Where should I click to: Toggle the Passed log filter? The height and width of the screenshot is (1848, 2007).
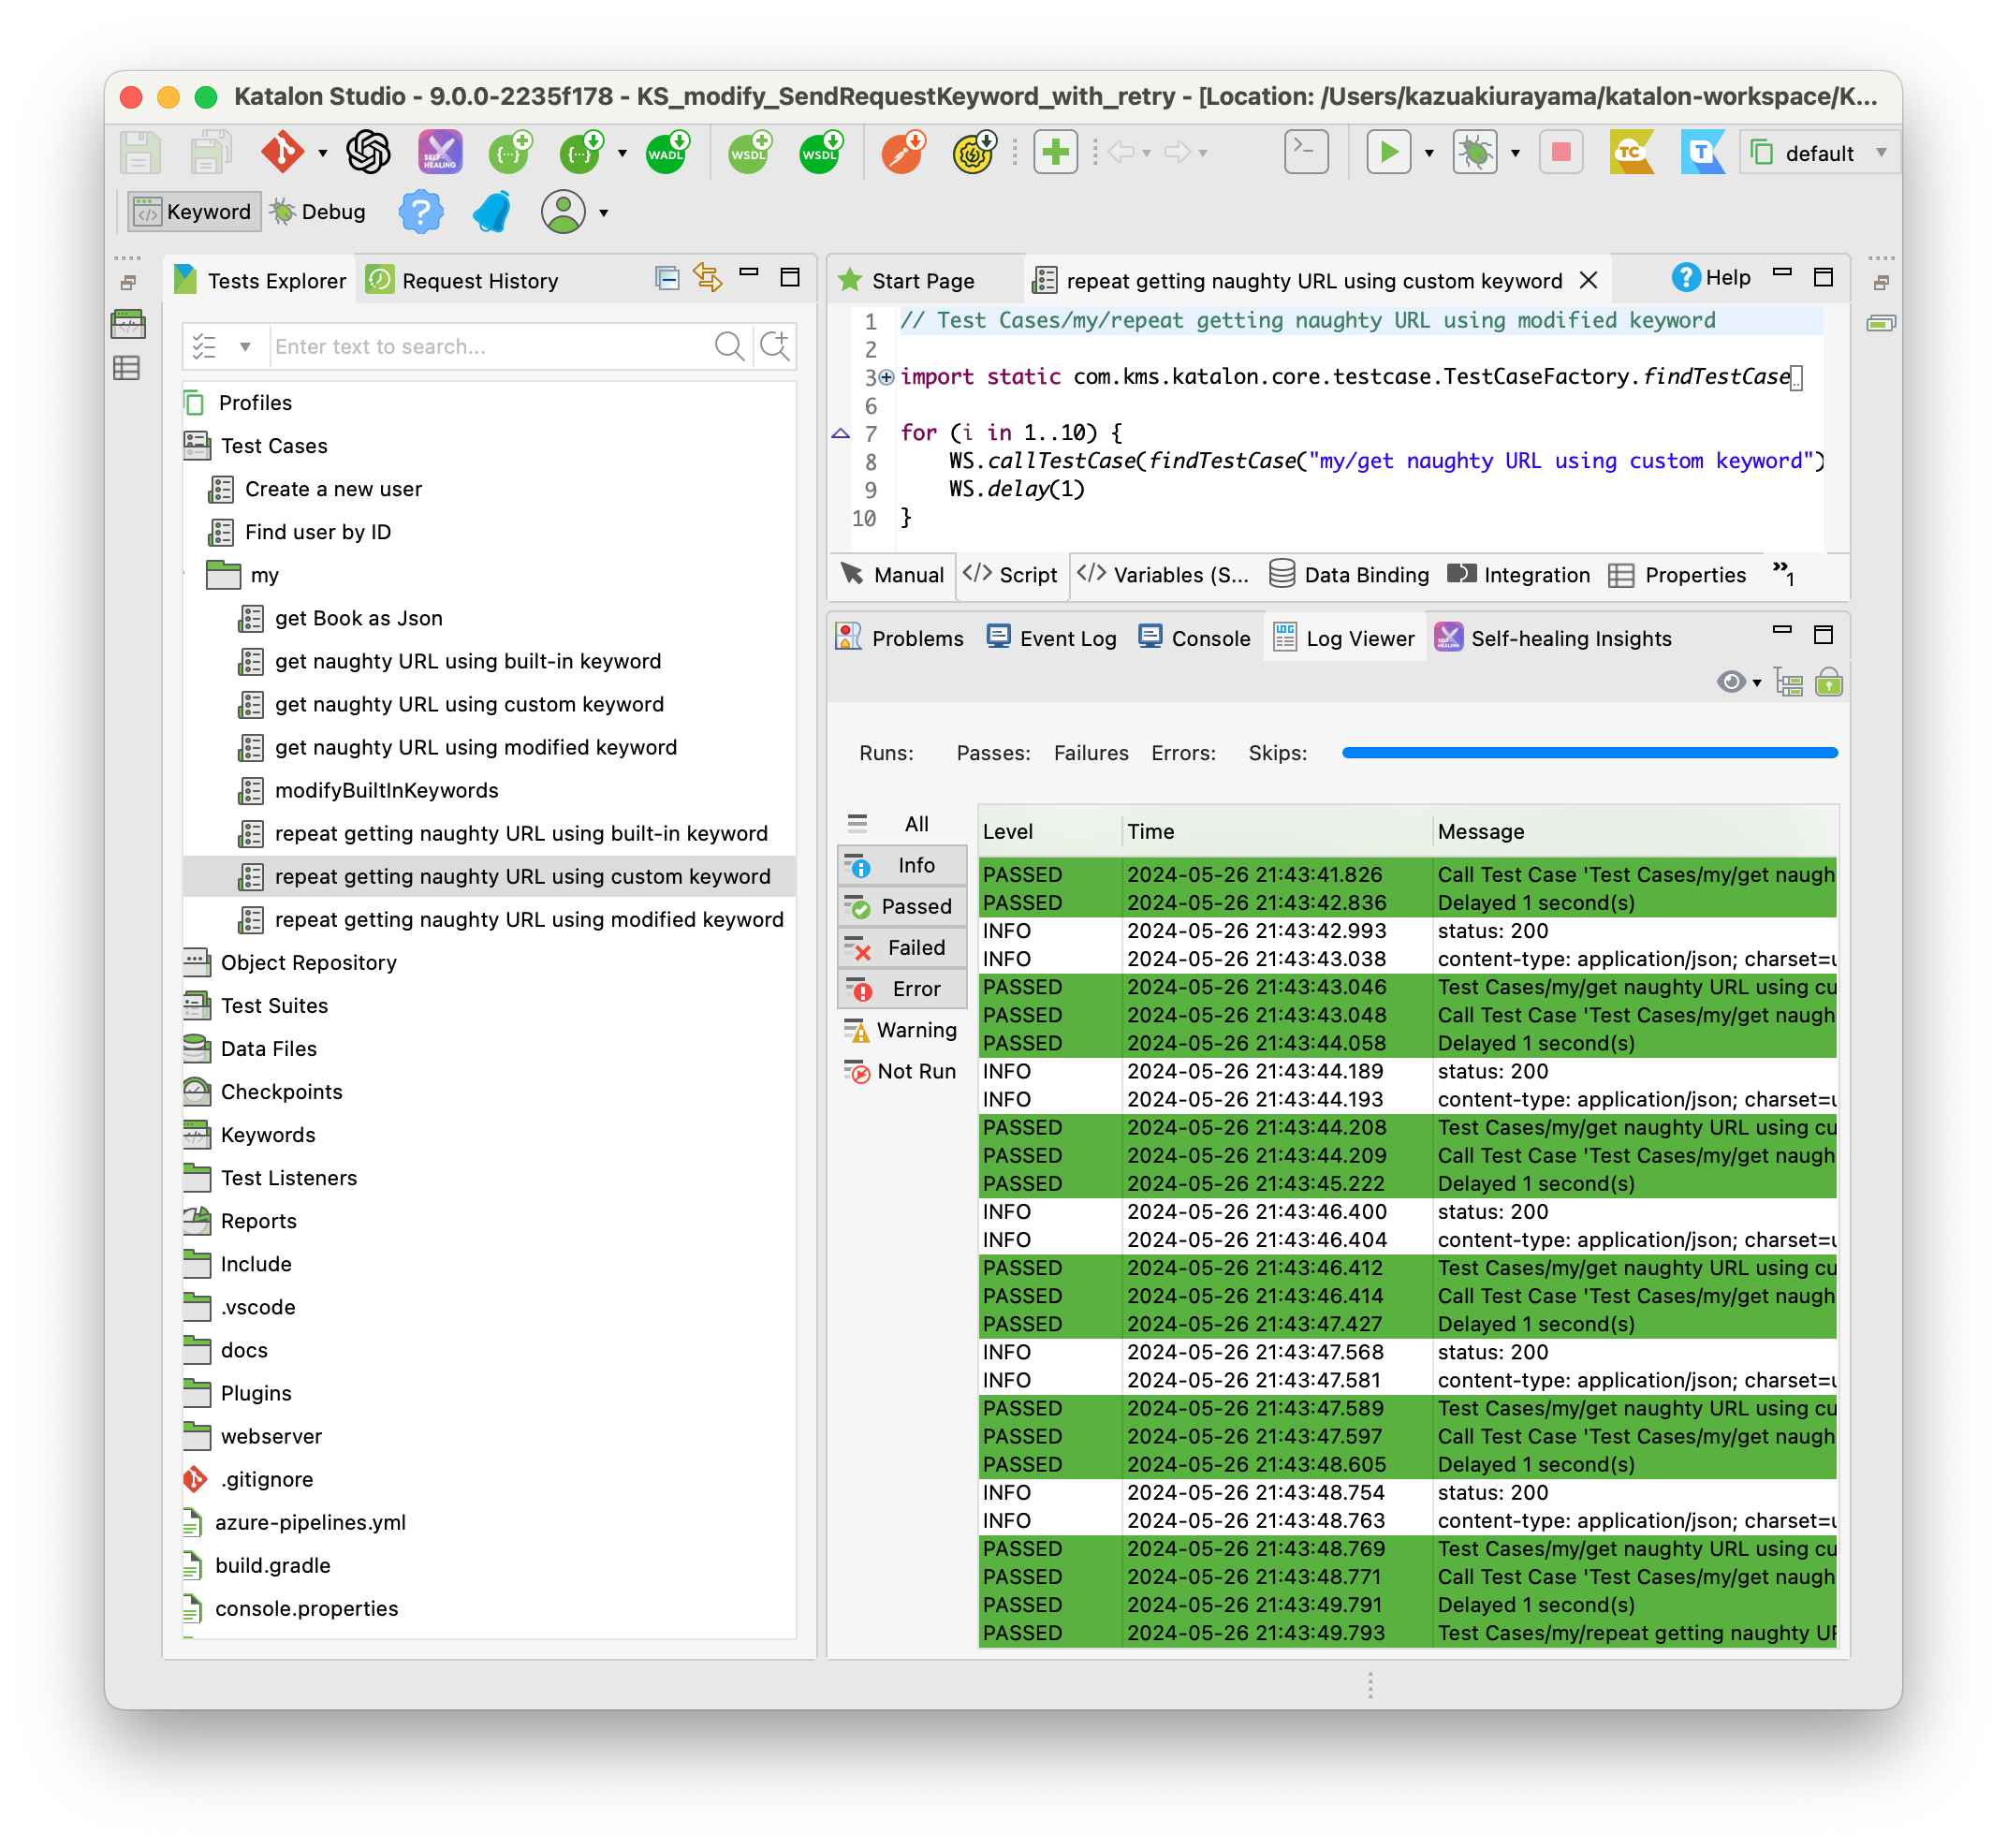click(902, 906)
